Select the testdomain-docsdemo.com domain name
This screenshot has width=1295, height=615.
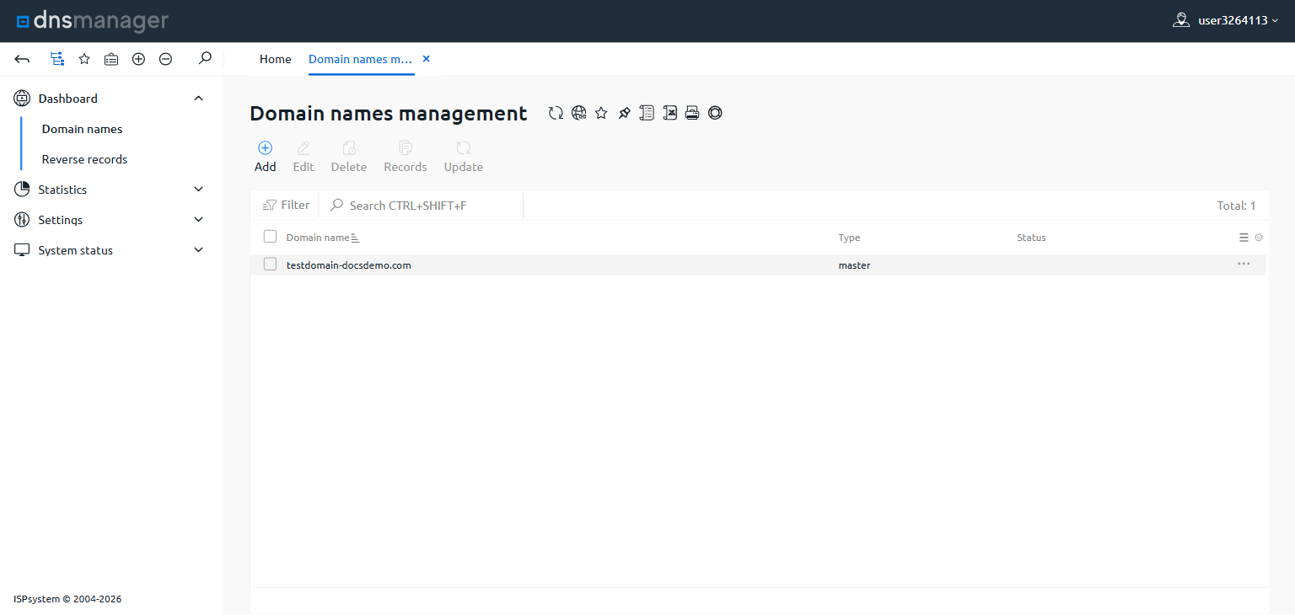click(x=348, y=265)
